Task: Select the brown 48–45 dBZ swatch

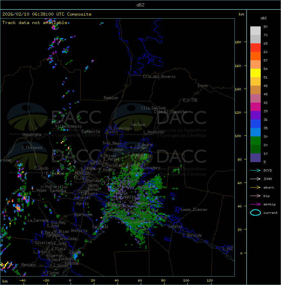Action: tap(255, 90)
